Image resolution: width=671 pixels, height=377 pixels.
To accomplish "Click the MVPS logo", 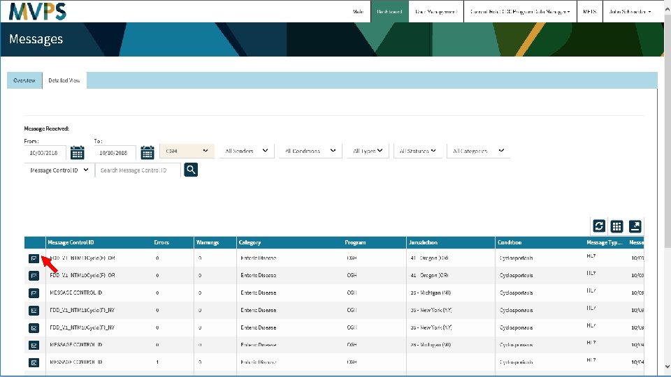I will pyautogui.click(x=38, y=12).
